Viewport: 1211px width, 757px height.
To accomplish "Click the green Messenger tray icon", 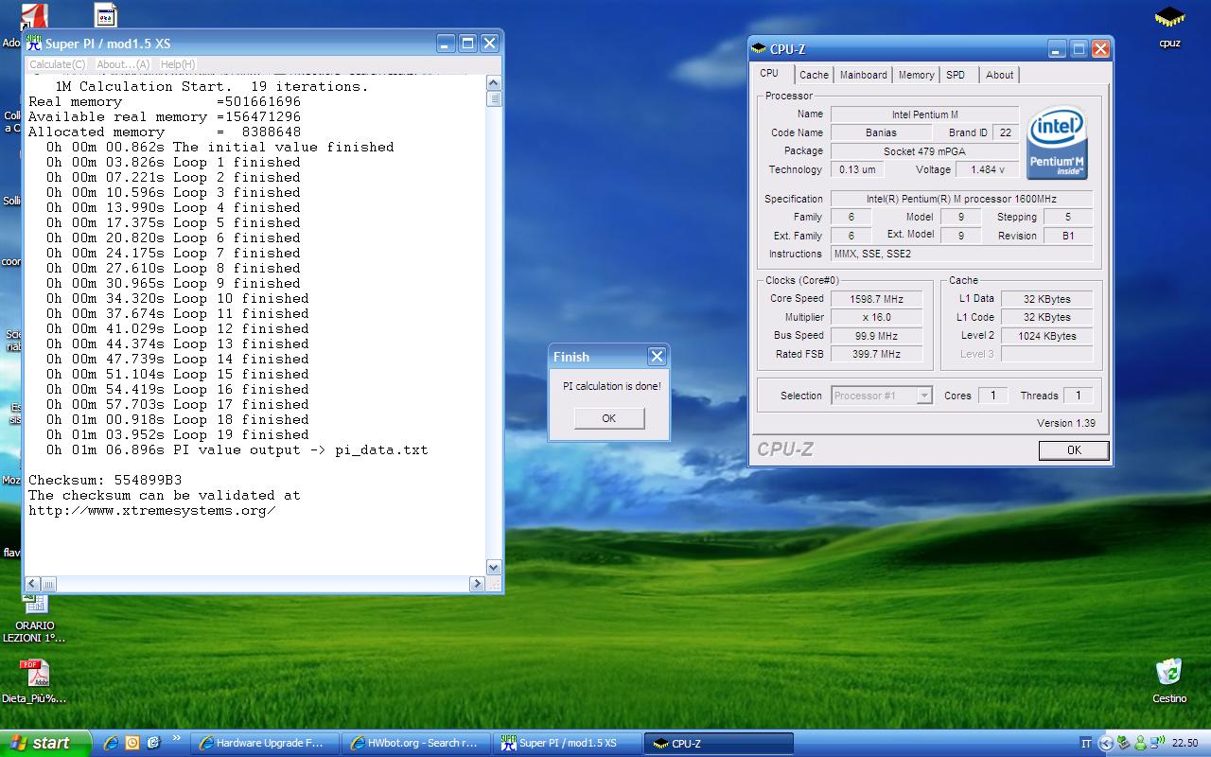I will point(1140,744).
